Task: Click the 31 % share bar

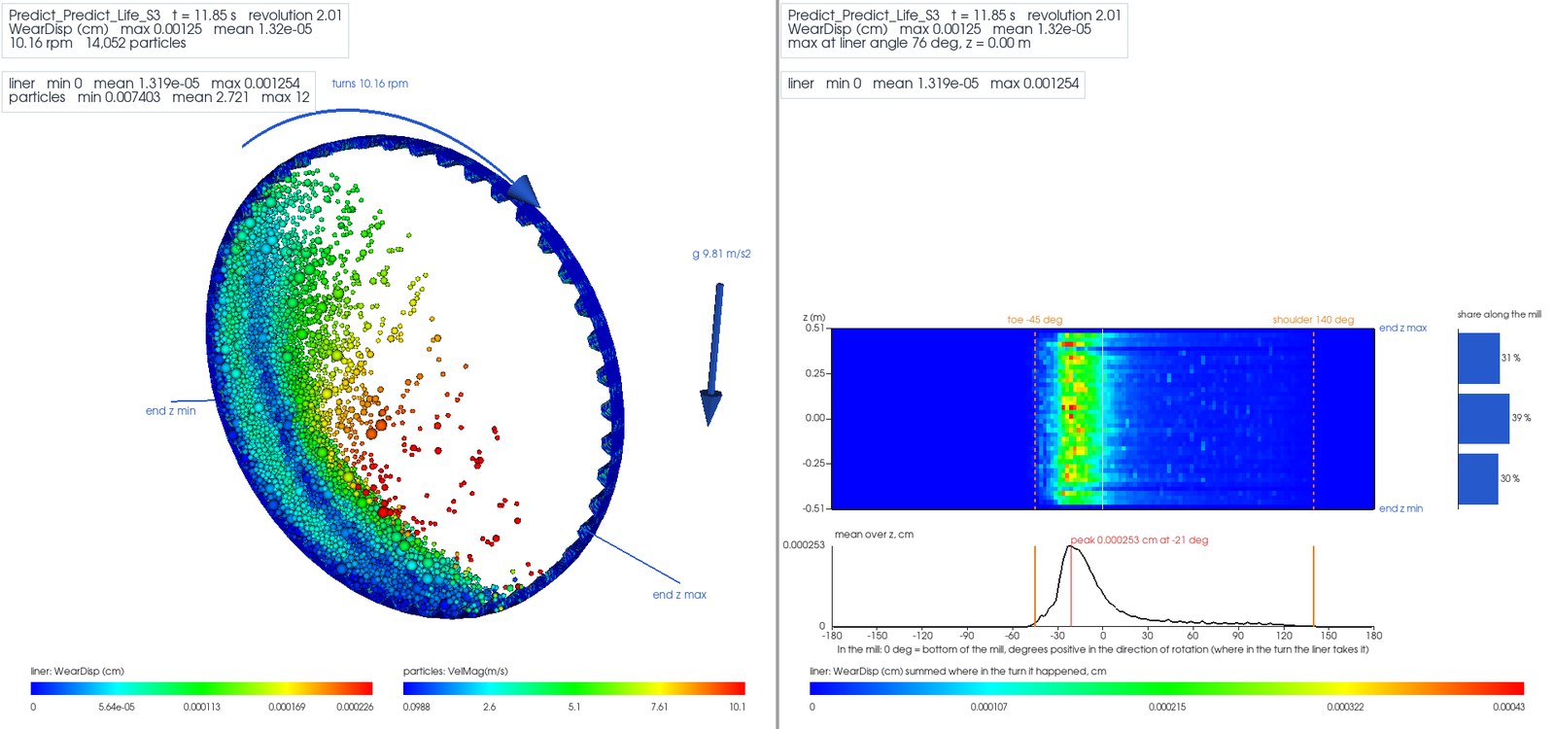Action: pyautogui.click(x=1479, y=358)
